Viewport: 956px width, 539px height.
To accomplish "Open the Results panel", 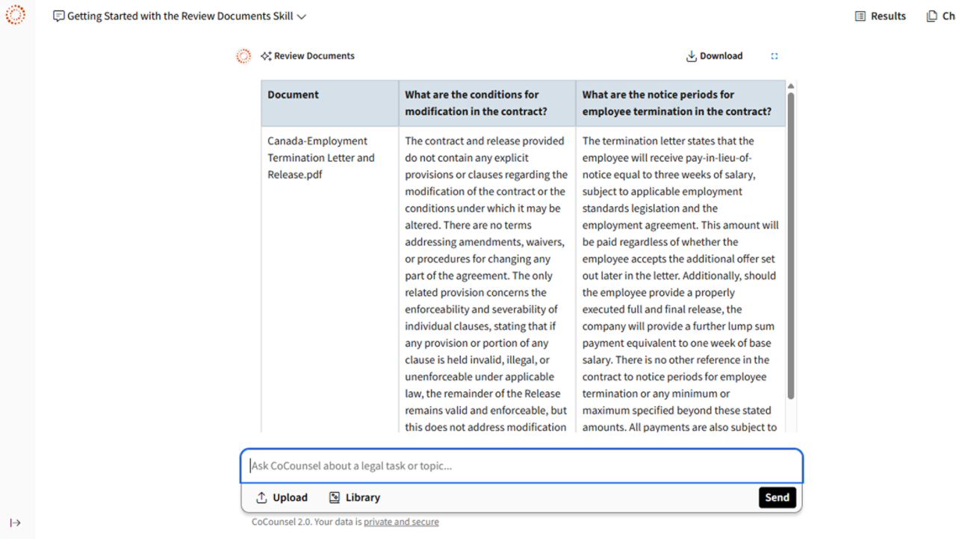I will point(880,16).
